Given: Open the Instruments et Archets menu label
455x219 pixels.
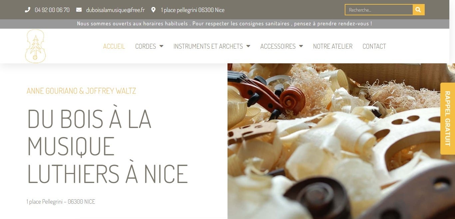Looking at the screenshot, I should (208, 46).
